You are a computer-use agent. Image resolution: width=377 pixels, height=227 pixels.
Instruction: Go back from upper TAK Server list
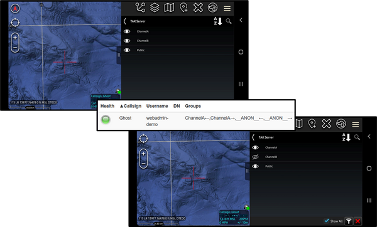[125, 21]
